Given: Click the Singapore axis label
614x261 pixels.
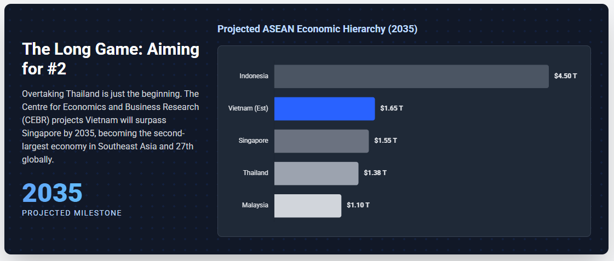Looking at the screenshot, I should [253, 141].
